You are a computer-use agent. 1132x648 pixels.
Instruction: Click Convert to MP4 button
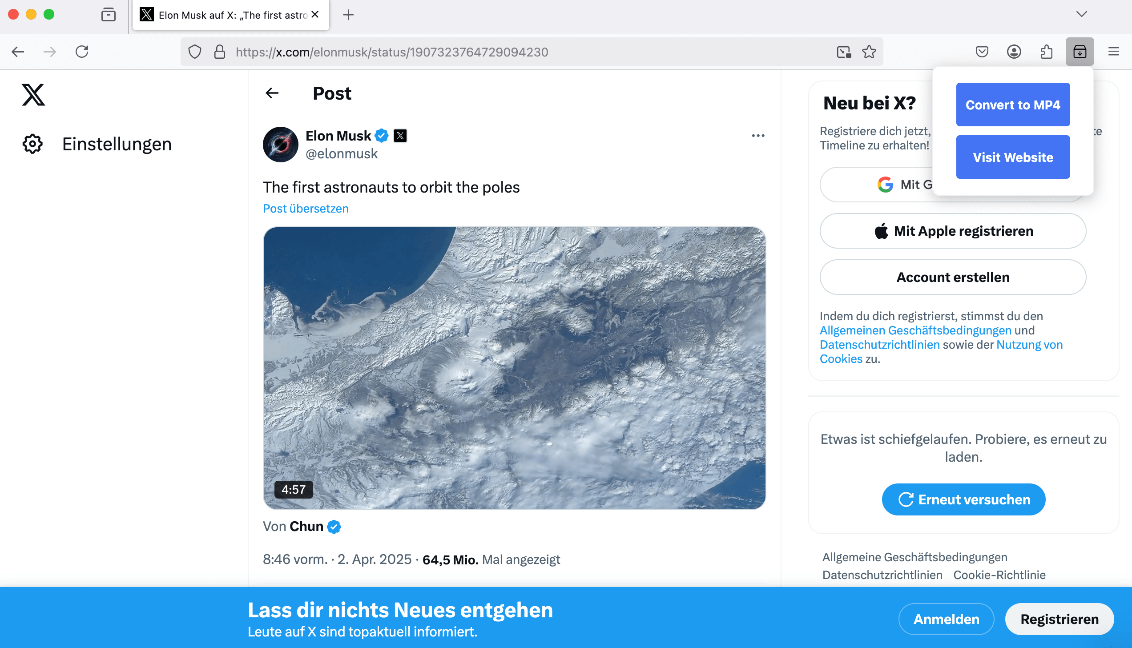(1013, 105)
